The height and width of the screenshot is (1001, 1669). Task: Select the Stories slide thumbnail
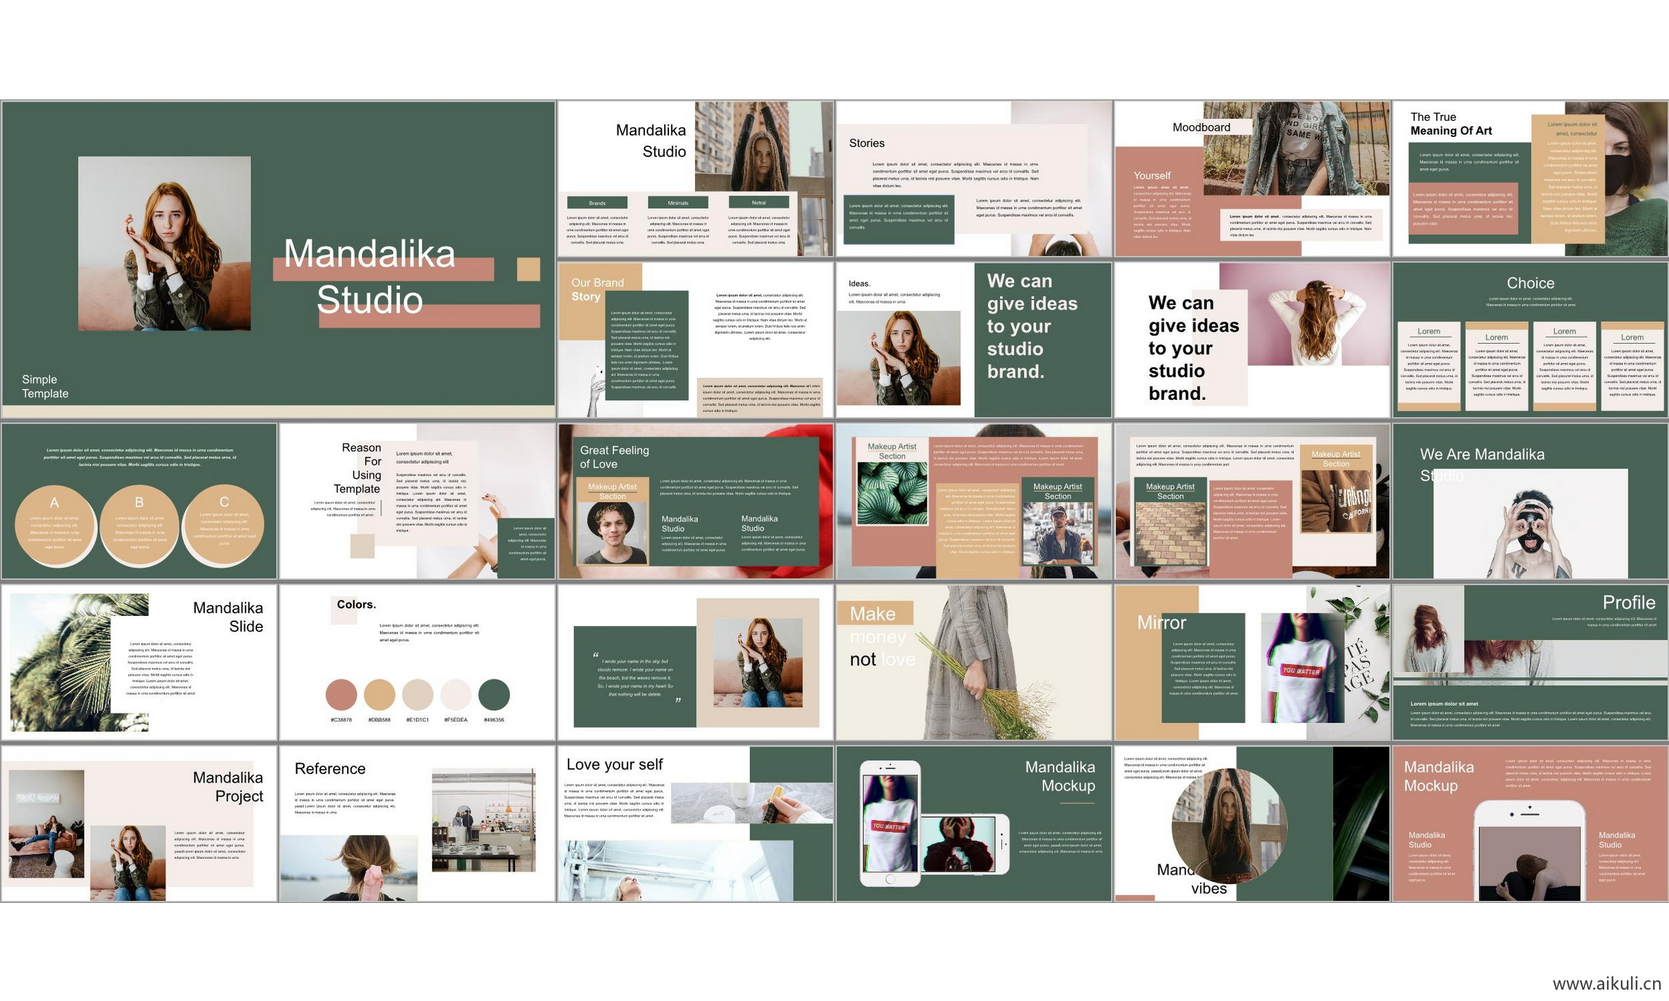point(973,179)
